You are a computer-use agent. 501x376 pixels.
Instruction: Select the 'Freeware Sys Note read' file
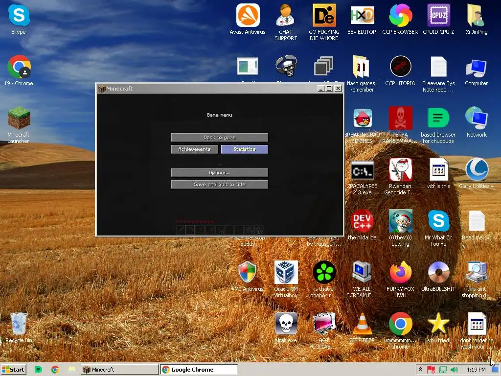(438, 73)
